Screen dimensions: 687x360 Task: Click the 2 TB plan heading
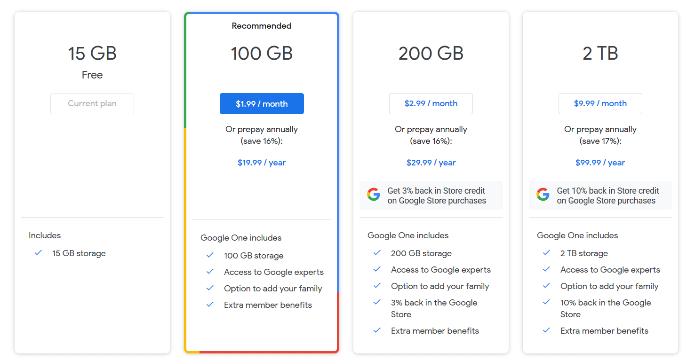[x=600, y=53]
